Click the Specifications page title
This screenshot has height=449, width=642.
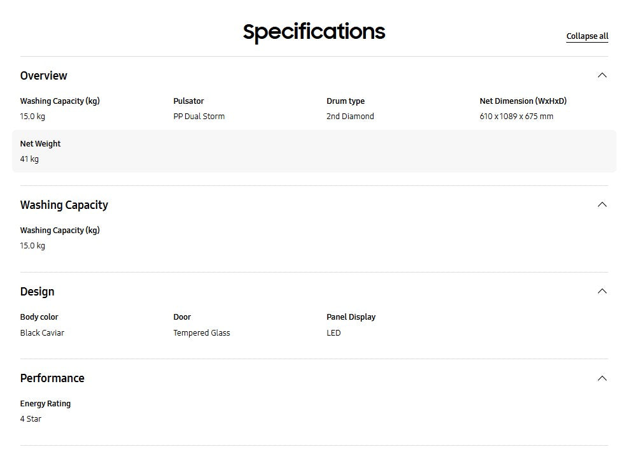[x=314, y=31]
